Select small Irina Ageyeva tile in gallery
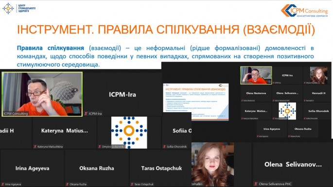This screenshot has height=187, width=333. point(272,129)
